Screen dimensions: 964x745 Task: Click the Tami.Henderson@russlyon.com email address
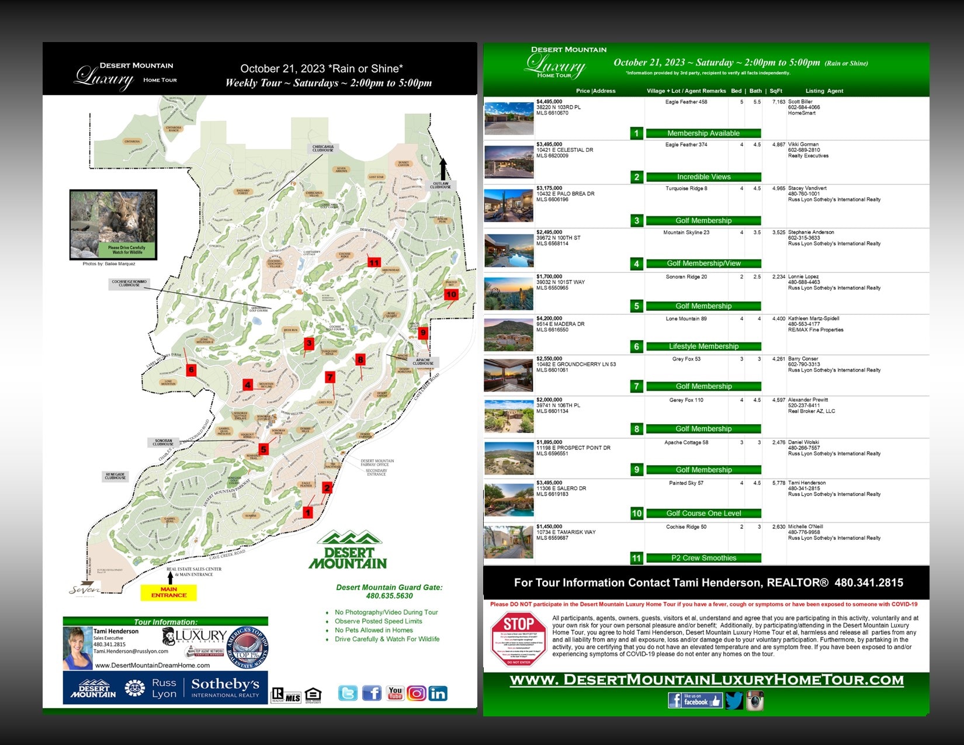click(x=131, y=651)
